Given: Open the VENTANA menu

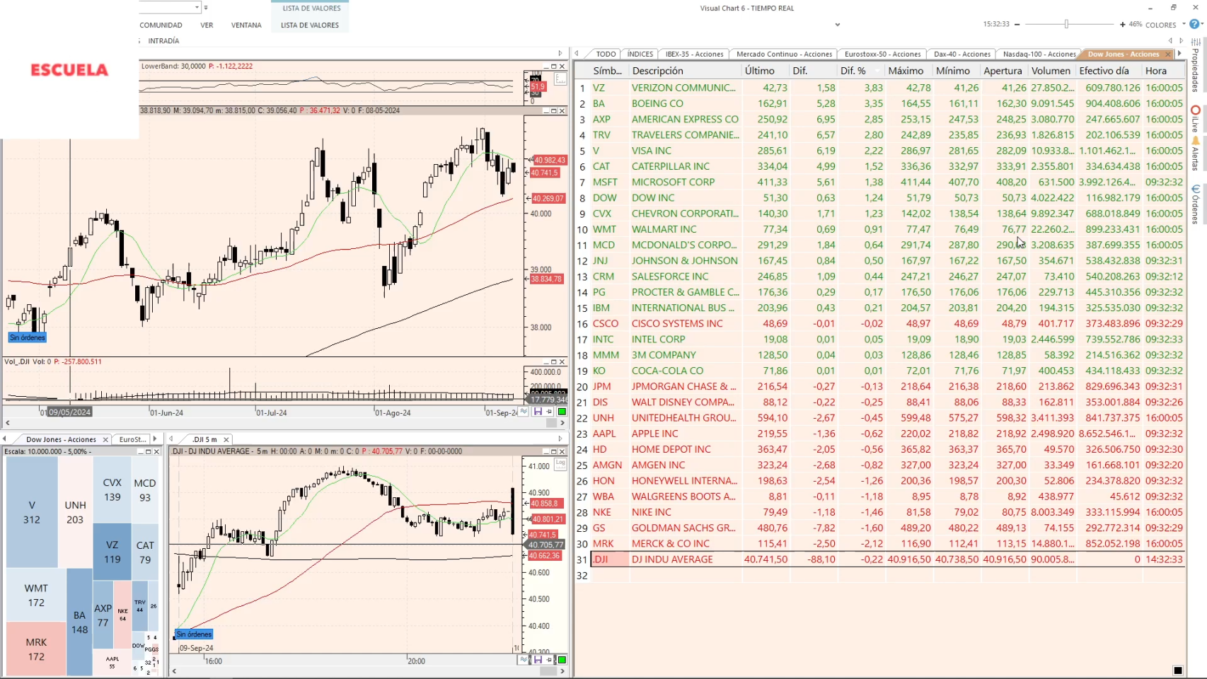Looking at the screenshot, I should [246, 25].
